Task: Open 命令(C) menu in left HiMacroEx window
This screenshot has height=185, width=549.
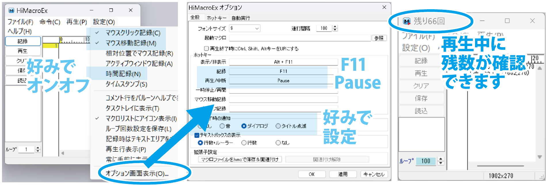Action: 50,22
